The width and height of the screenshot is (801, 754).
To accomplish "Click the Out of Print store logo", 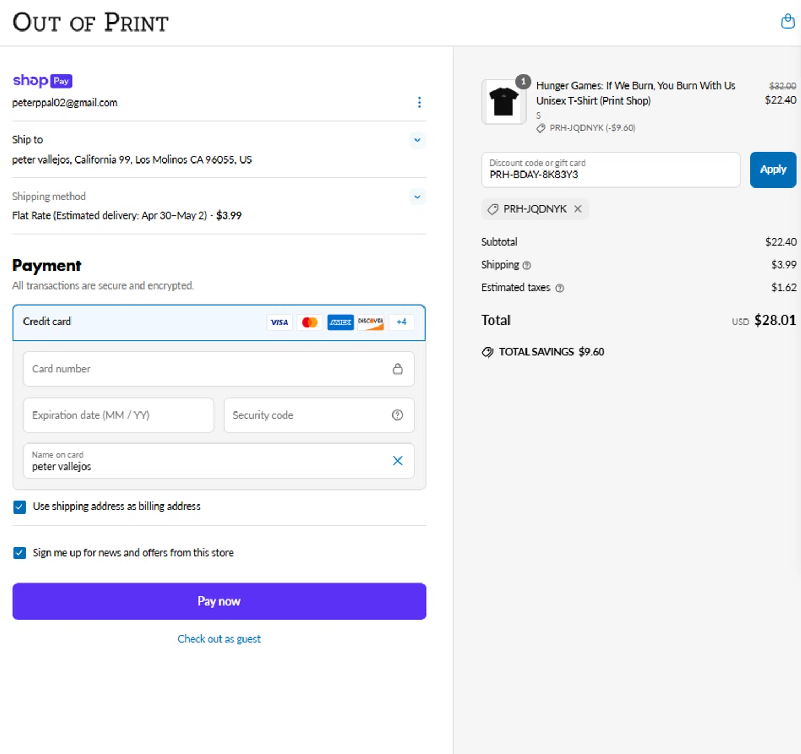I will [90, 22].
